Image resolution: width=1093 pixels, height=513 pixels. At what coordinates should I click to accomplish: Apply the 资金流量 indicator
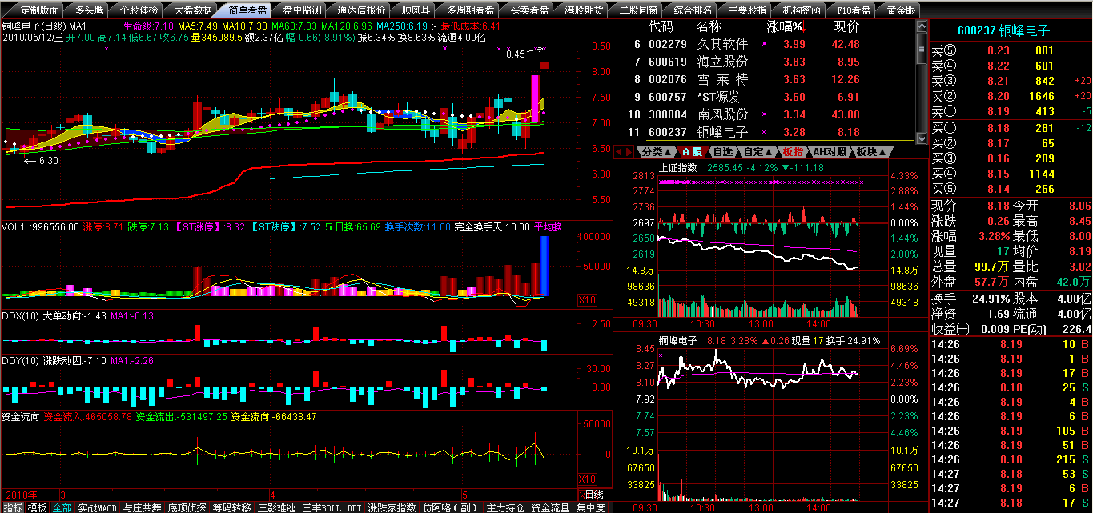pos(550,507)
